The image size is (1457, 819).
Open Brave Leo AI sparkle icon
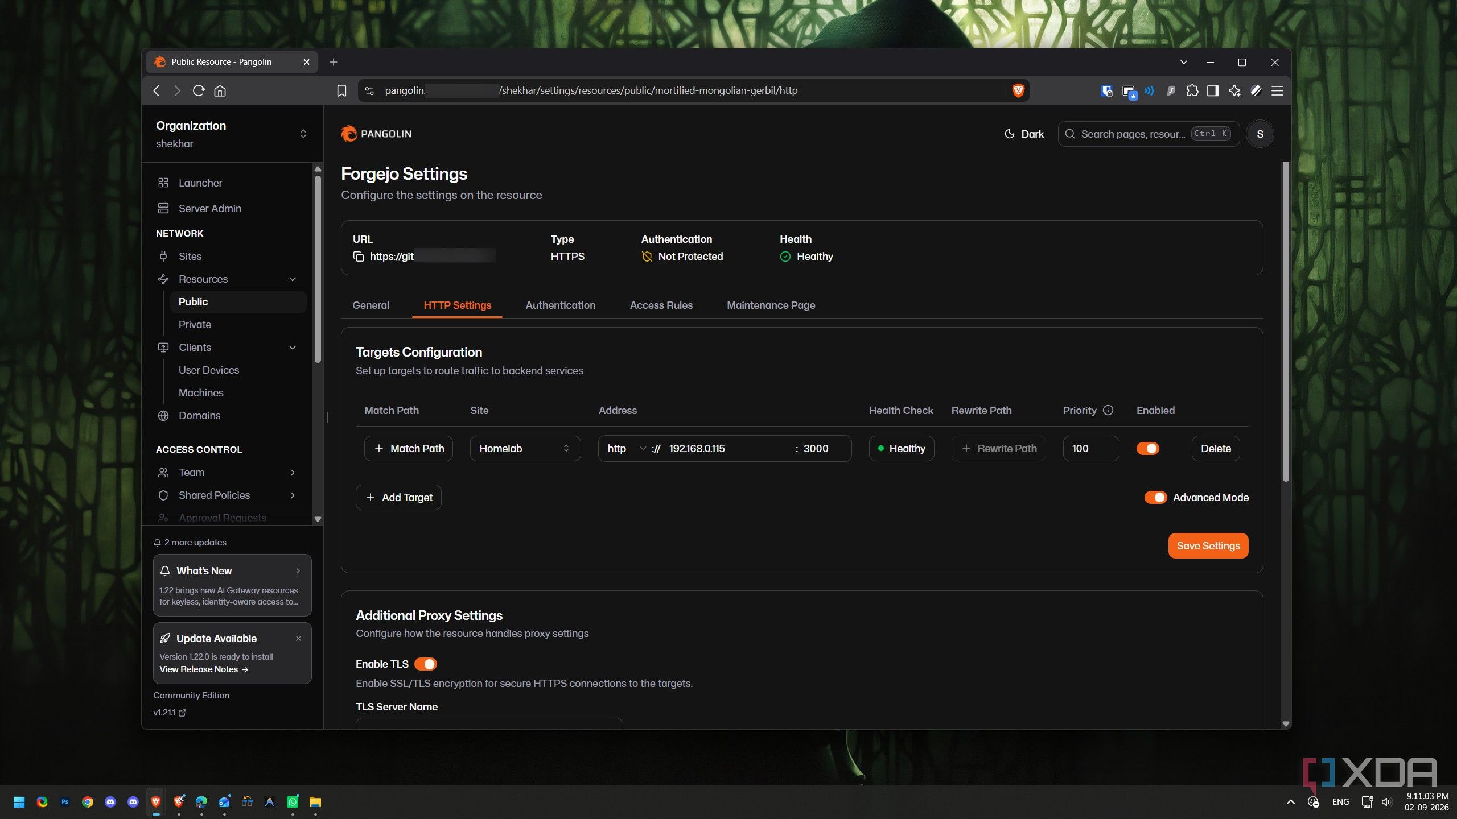pyautogui.click(x=1234, y=91)
